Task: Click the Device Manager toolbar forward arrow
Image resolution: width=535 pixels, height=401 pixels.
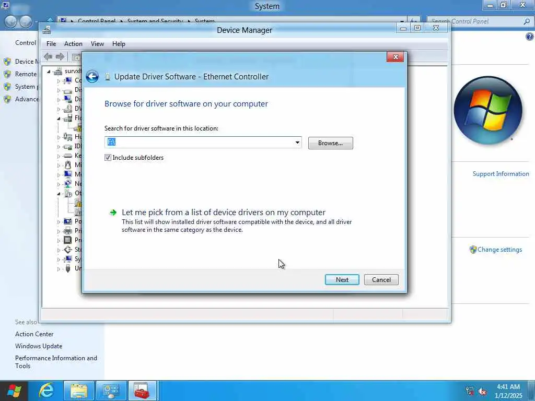Action: (60, 56)
